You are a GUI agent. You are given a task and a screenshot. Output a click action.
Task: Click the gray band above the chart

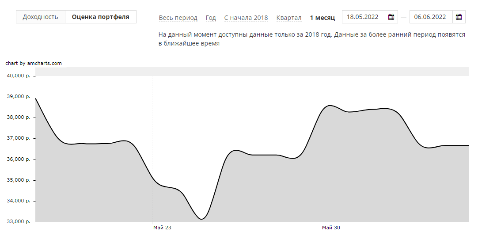[x=252, y=72]
